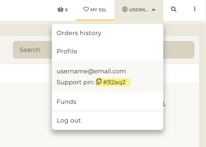Click the yellow underline below MY SSL
206x147 pixels.
click(x=95, y=20)
